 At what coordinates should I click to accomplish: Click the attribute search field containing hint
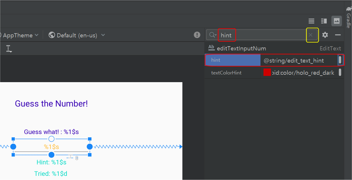pos(261,35)
